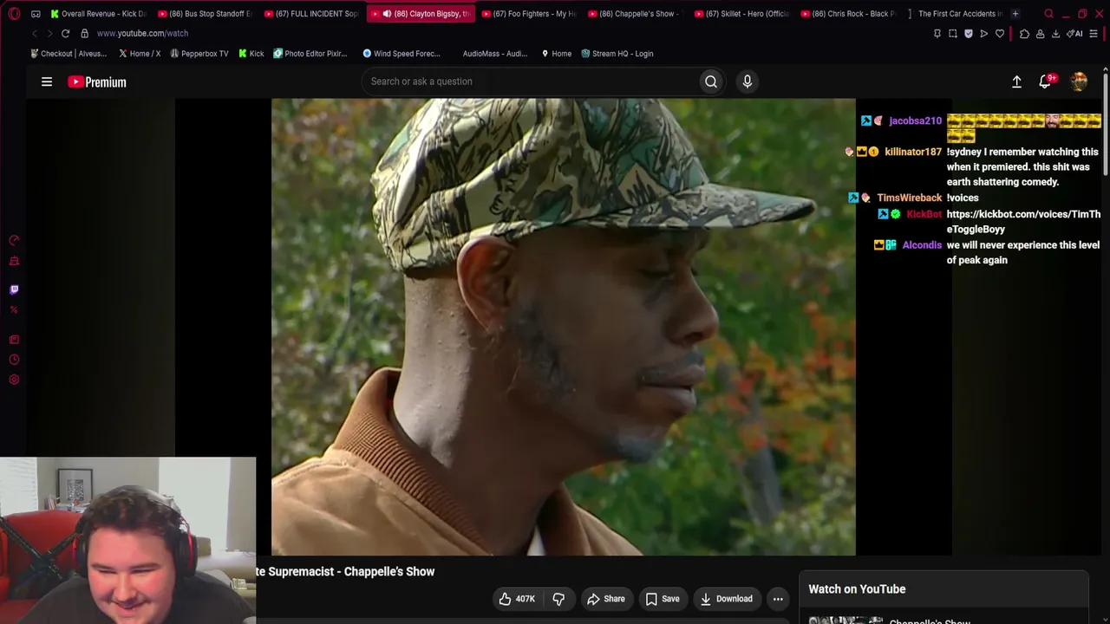The width and height of the screenshot is (1110, 624).
Task: Open the Checkout | Alveus bookmark
Action: pos(69,54)
